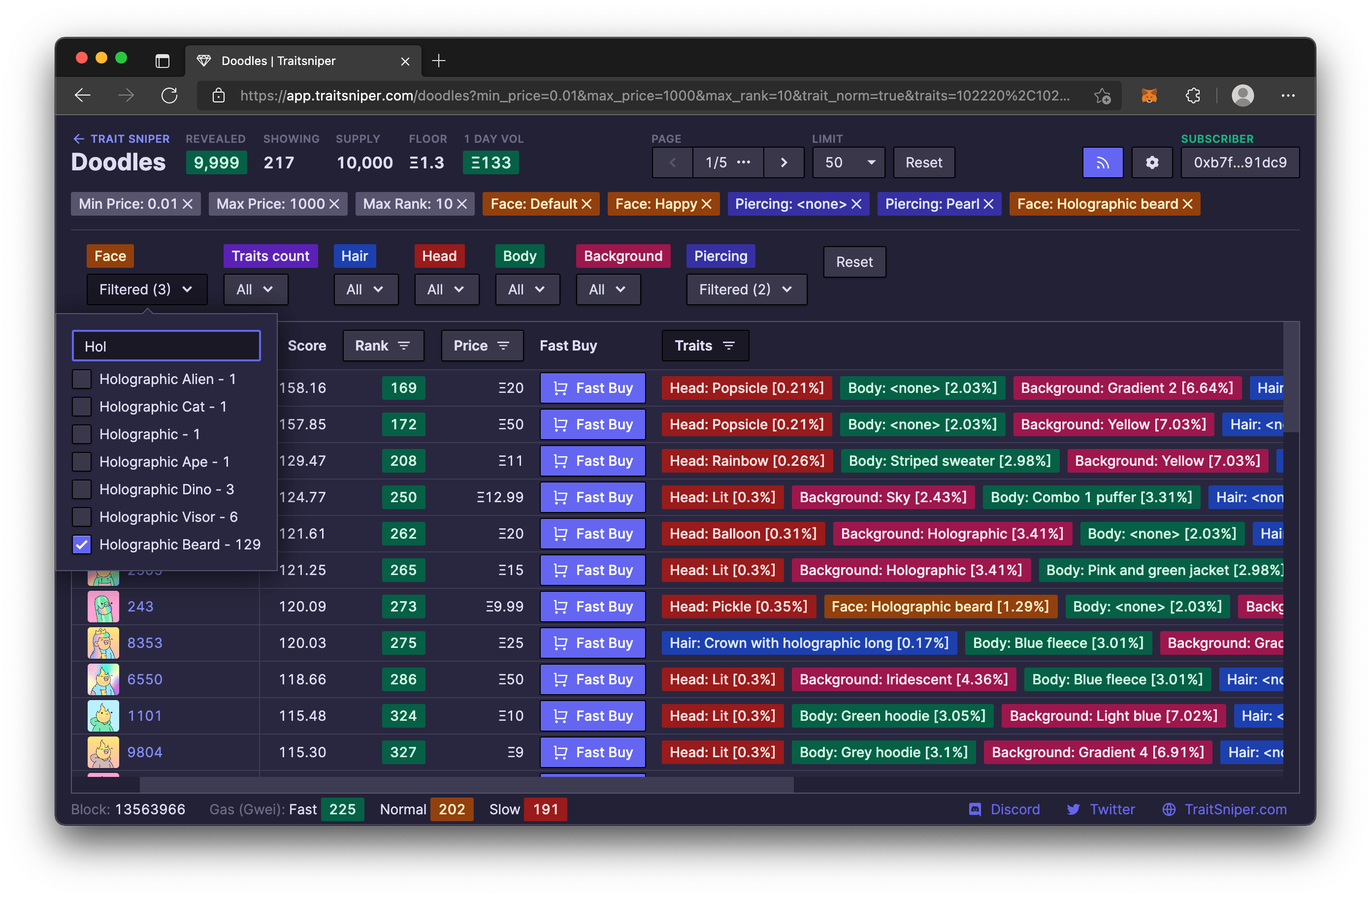Remove Piercing: Pearl filter chip

(x=988, y=204)
